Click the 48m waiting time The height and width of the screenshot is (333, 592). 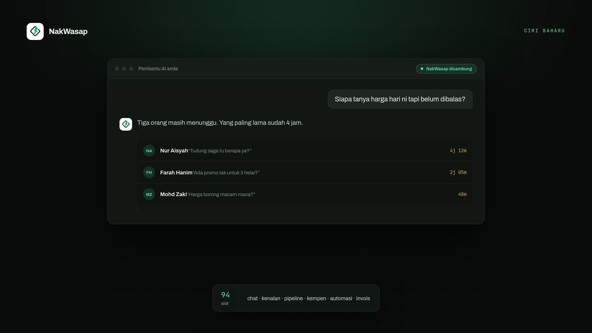(462, 194)
